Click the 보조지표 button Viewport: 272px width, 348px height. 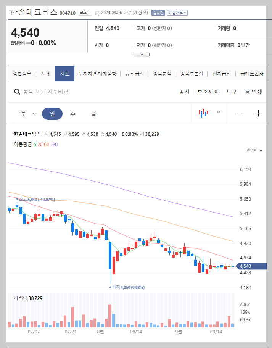208,92
